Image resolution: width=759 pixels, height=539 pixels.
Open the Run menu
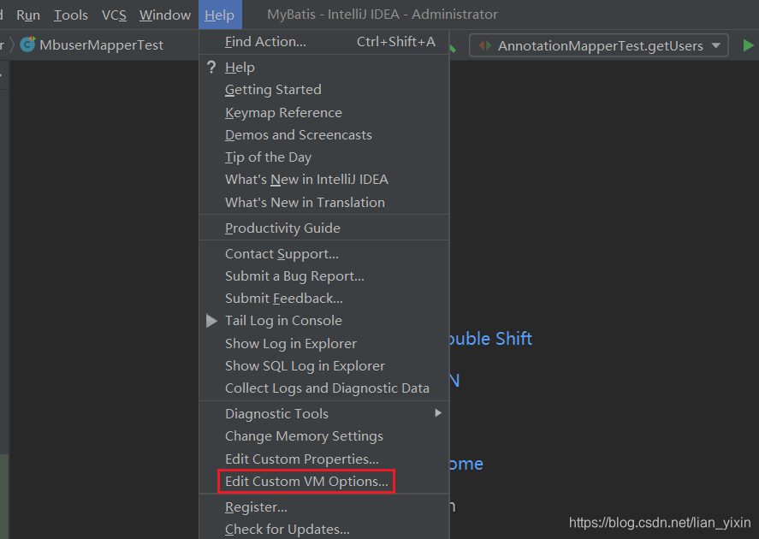point(28,15)
